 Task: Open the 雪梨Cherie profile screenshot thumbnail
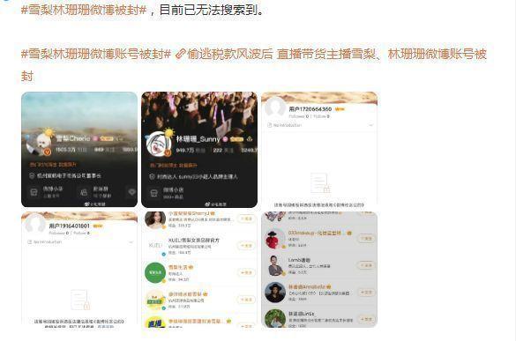pyautogui.click(x=79, y=150)
